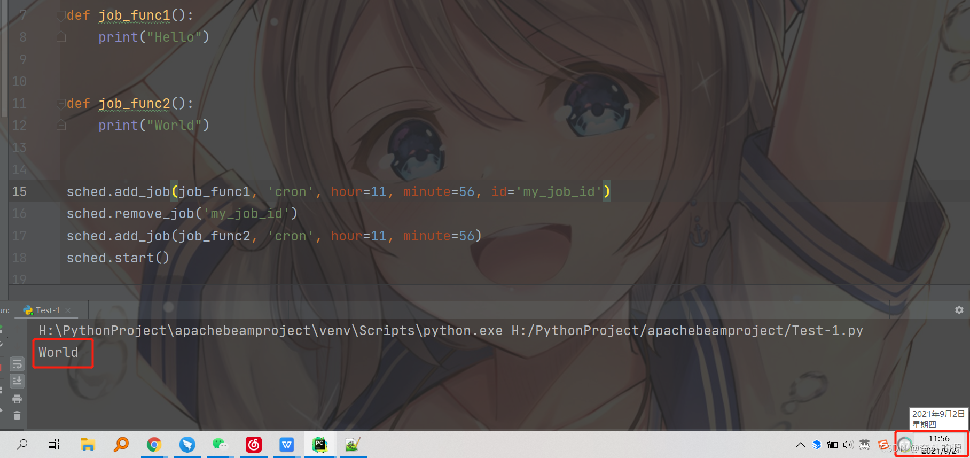Click fold end marker on line 8
Screen dimensions: 970x458
pyautogui.click(x=61, y=37)
